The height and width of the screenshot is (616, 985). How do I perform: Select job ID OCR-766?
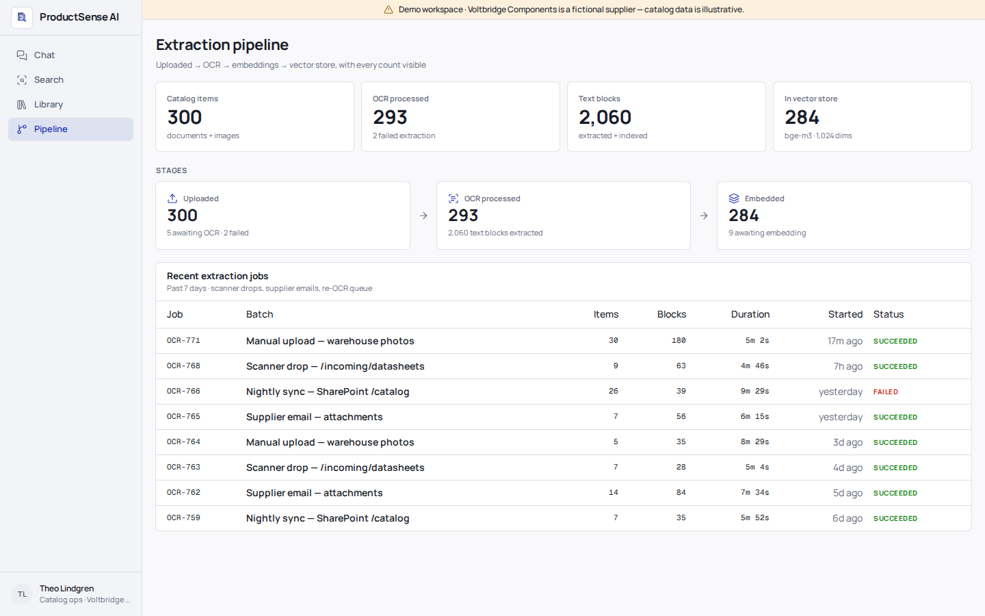click(183, 392)
